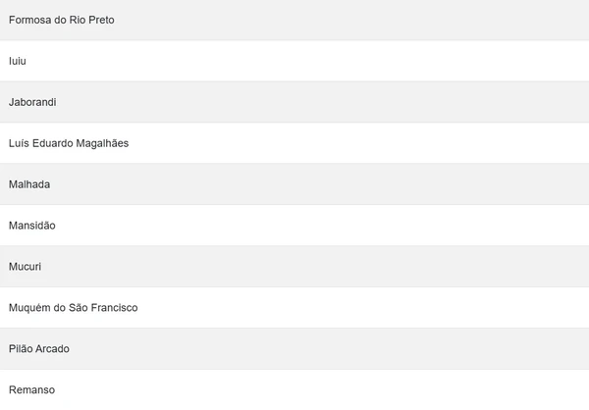Image resolution: width=589 pixels, height=410 pixels.
Task: Click the "Remanso" municipality name
Action: point(31,390)
